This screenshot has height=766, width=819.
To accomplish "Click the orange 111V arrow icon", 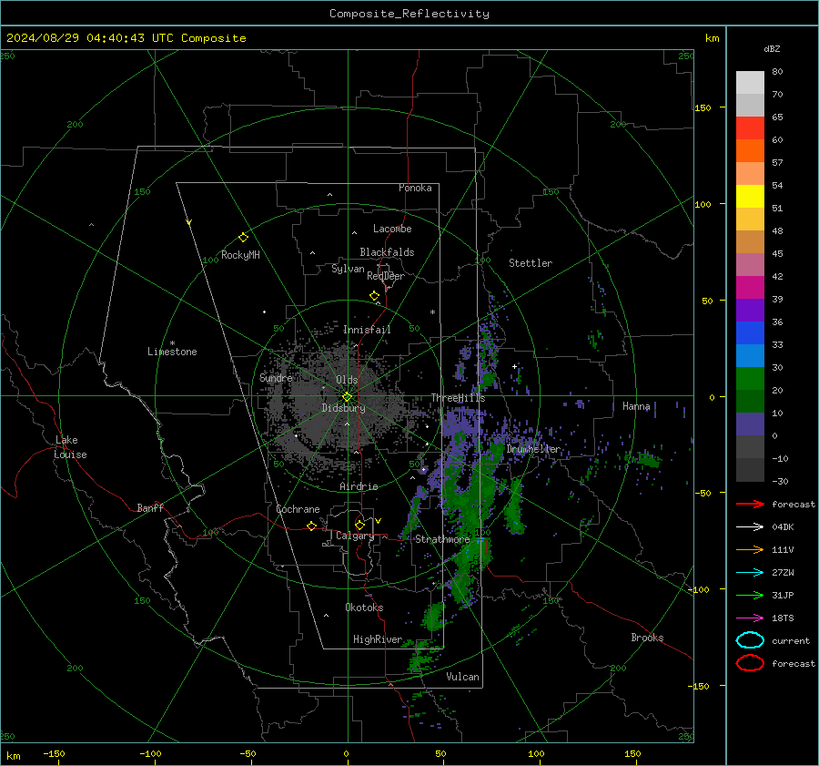I will 750,549.
